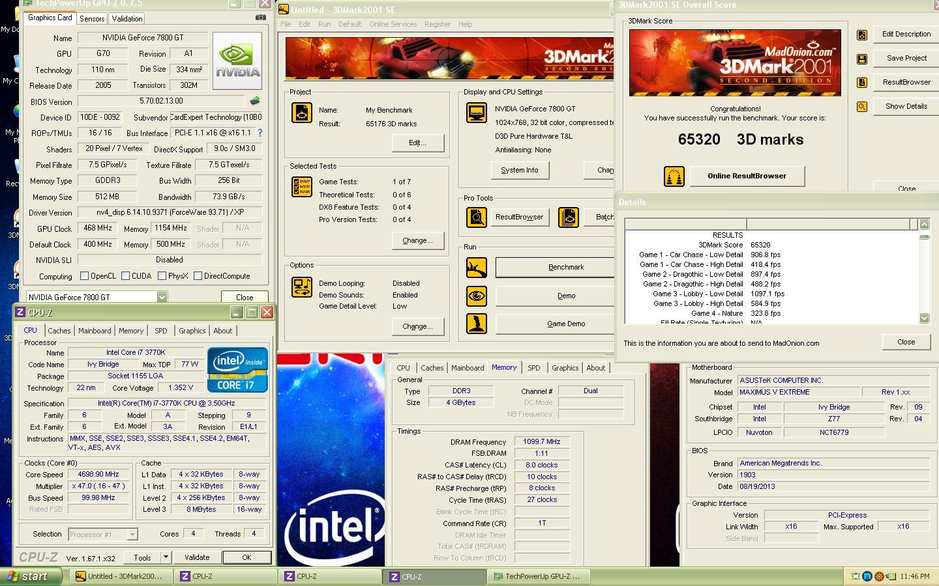Click the taskbar clock

coord(914,576)
